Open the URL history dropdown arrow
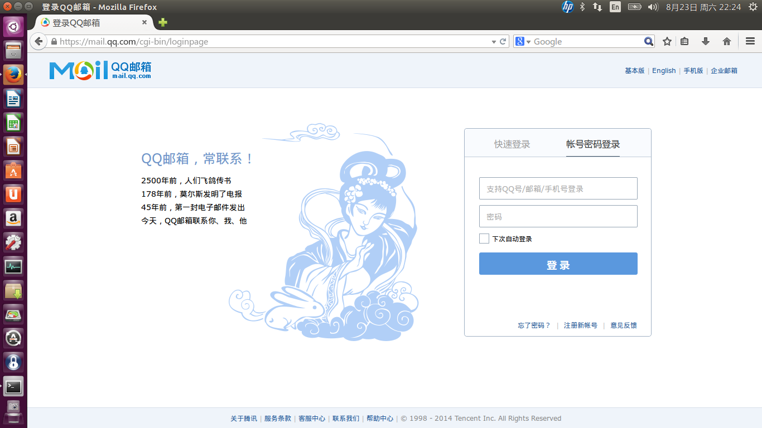This screenshot has width=762, height=428. pos(494,42)
